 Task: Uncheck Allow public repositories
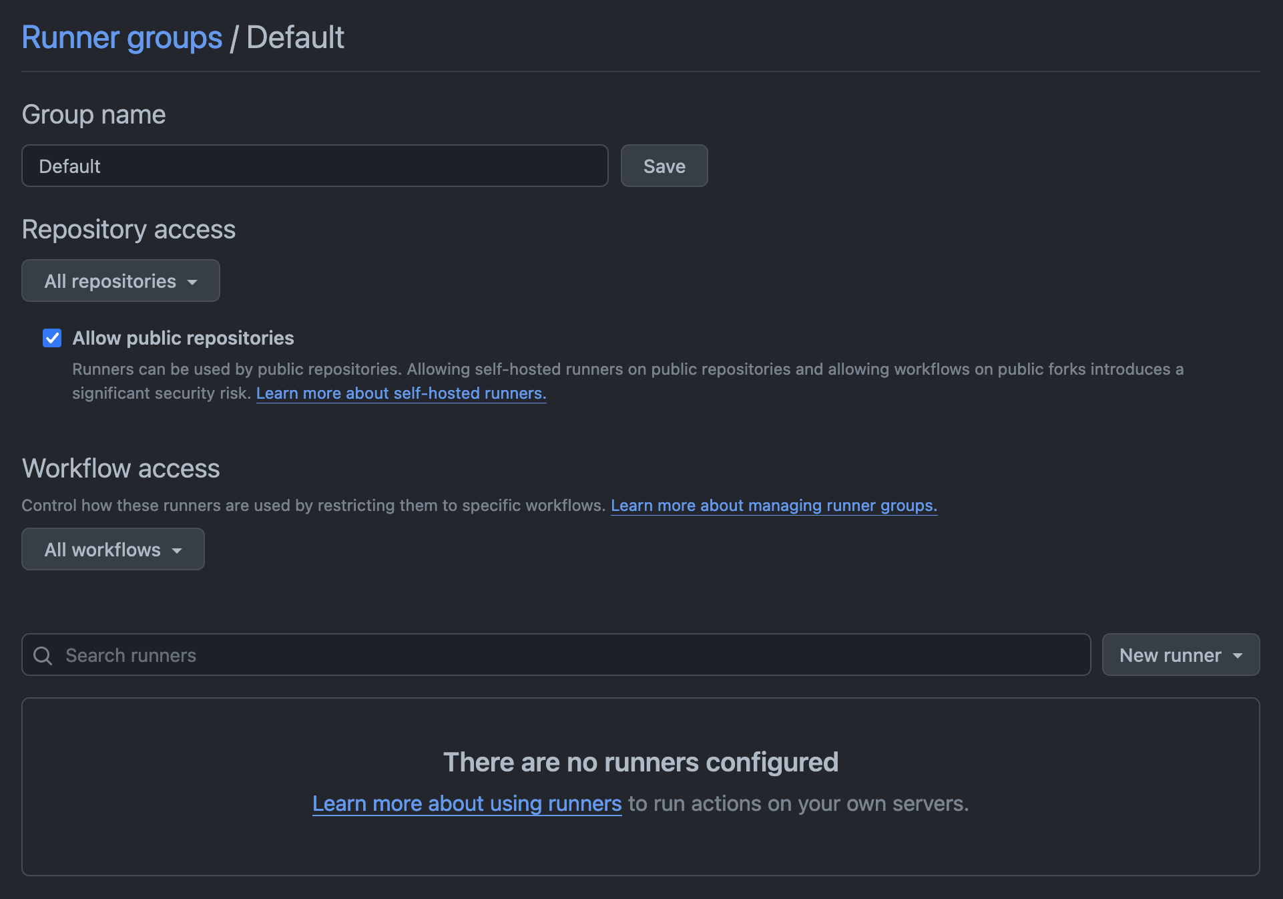coord(51,338)
